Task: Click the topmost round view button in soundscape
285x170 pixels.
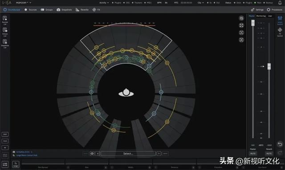Action: coord(241,18)
